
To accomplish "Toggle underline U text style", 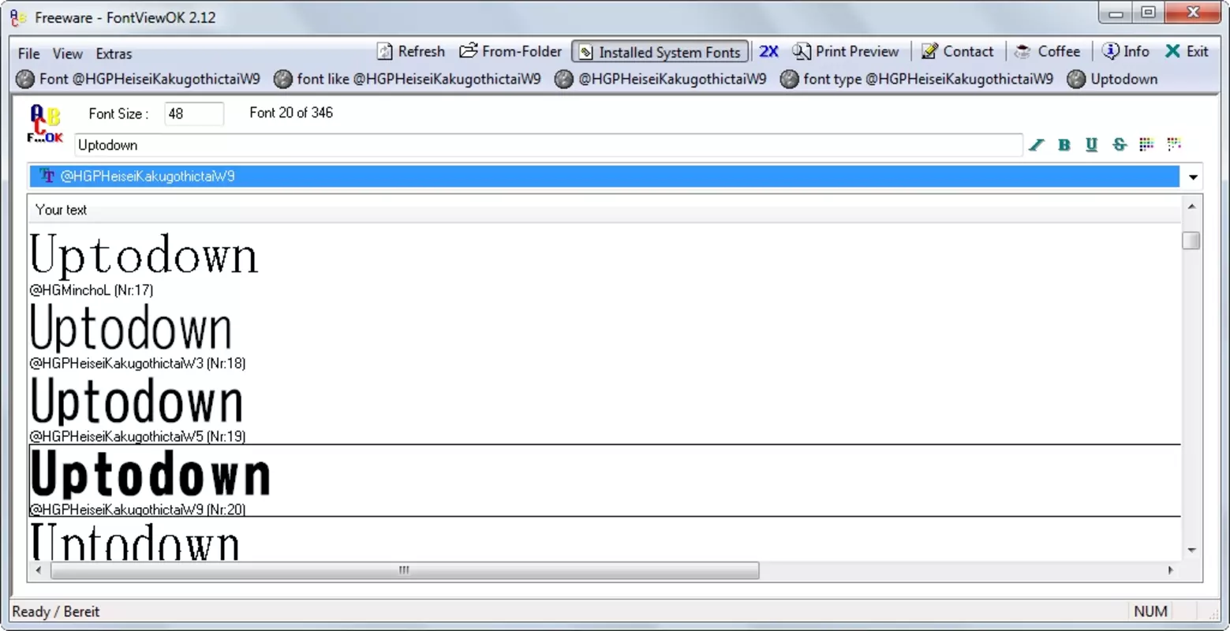I will click(x=1091, y=144).
